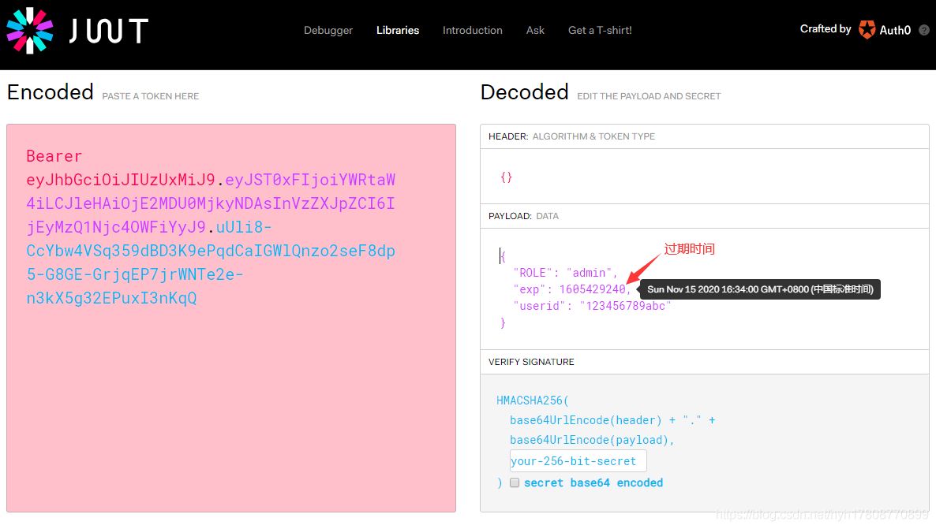This screenshot has width=936, height=529.
Task: Click the VERIFY SIGNATURE section header
Action: point(530,362)
